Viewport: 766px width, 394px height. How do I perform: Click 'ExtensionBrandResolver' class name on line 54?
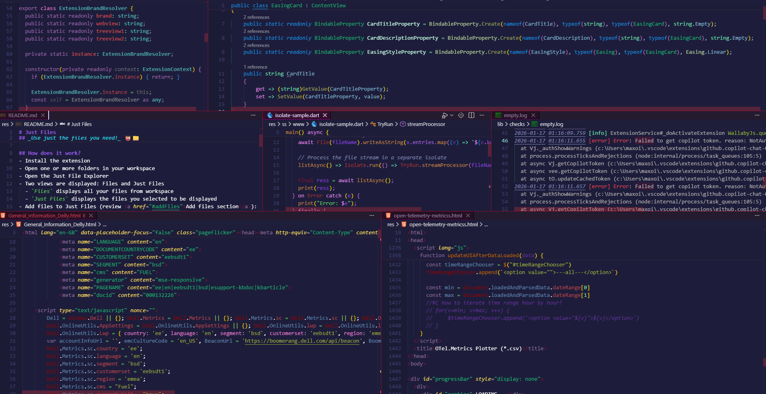pyautogui.click(x=93, y=8)
